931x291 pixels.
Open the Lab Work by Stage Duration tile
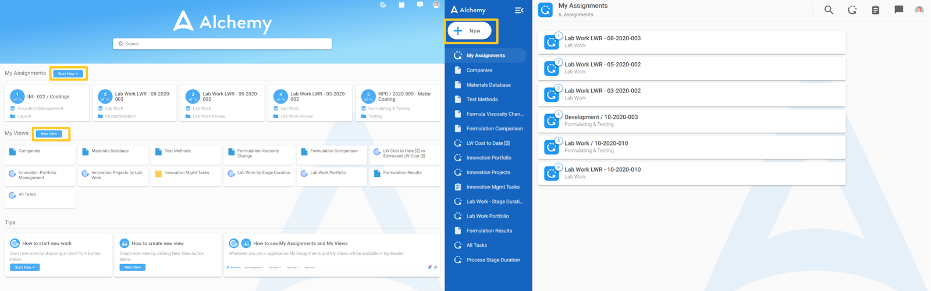pos(259,177)
